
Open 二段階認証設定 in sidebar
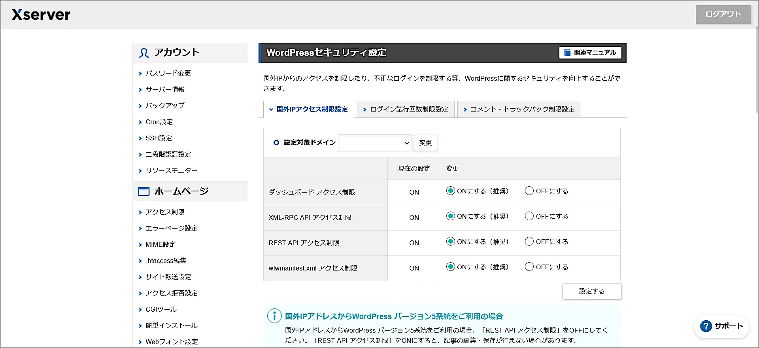(x=168, y=154)
